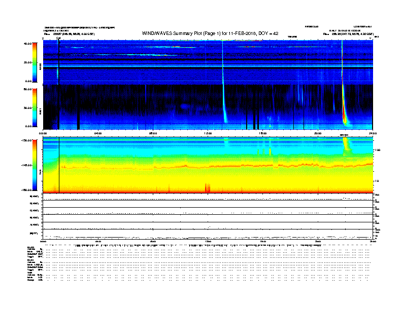Click the 08:00 tick on the bottom time axis
Viewport: 402px width, 310px height.
coord(153,241)
